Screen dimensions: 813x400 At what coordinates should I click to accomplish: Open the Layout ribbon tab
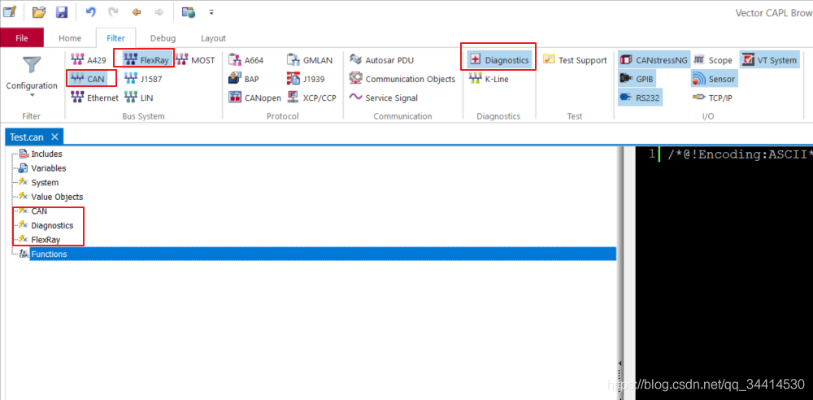click(213, 38)
